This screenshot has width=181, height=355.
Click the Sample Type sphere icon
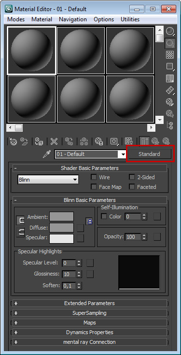pyautogui.click(x=170, y=31)
